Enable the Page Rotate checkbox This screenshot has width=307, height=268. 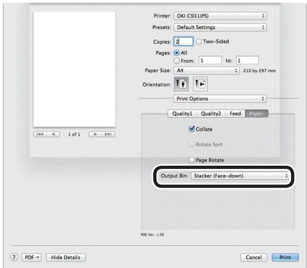pyautogui.click(x=191, y=160)
